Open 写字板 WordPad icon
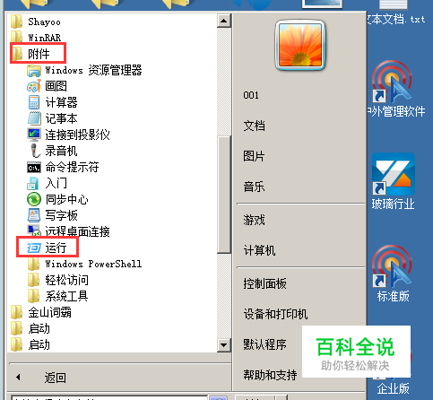Viewport: 433px width, 400px height. click(34, 215)
